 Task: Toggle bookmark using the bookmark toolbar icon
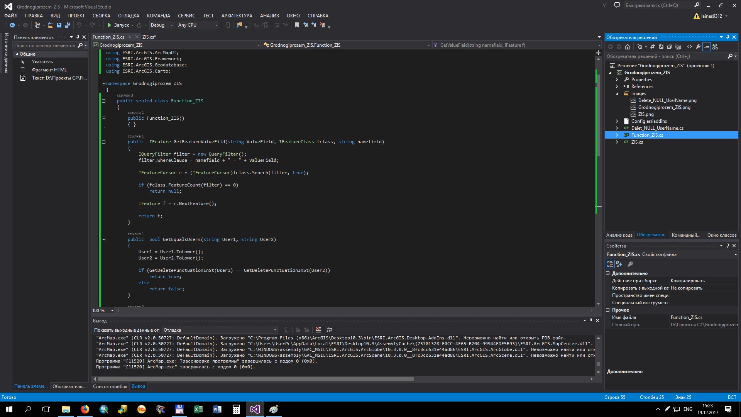(297, 25)
